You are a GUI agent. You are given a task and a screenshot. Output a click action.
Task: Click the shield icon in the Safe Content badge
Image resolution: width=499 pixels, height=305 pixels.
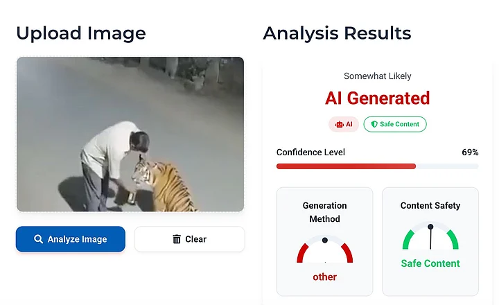coord(374,125)
